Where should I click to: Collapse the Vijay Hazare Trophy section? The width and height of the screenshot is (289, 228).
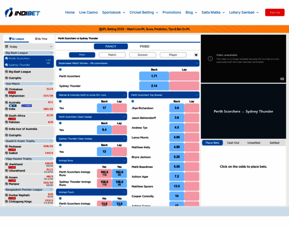coord(29,158)
